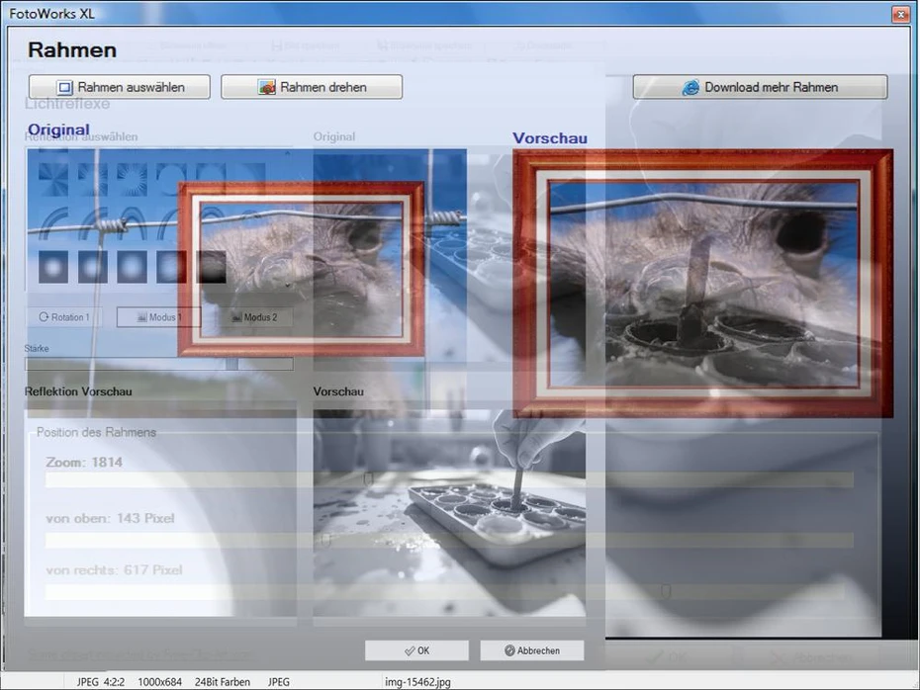Viewport: 920px width, 690px height.
Task: Open Download mehr Rahmen
Action: [760, 87]
